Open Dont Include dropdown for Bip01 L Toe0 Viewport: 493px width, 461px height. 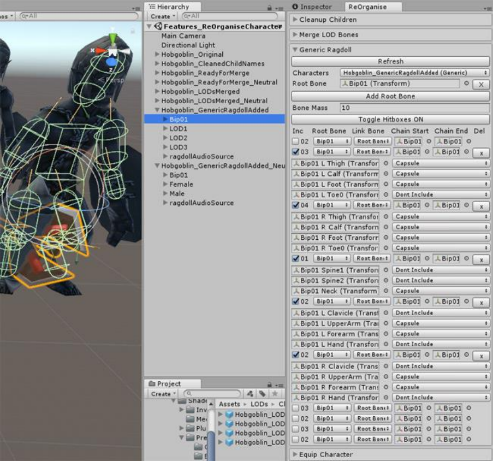click(441, 194)
